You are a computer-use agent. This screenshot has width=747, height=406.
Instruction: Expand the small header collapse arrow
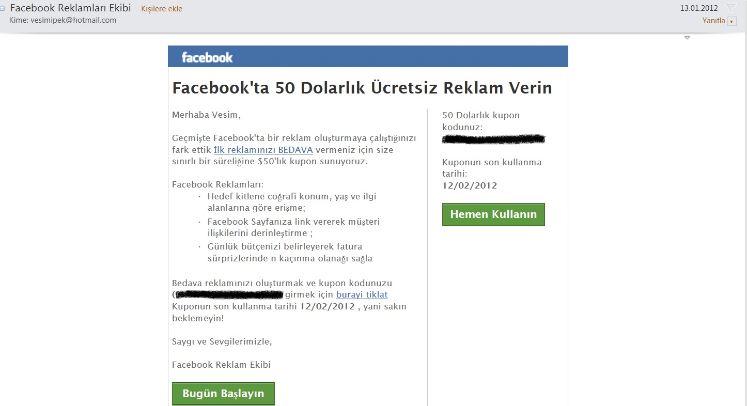[x=687, y=38]
